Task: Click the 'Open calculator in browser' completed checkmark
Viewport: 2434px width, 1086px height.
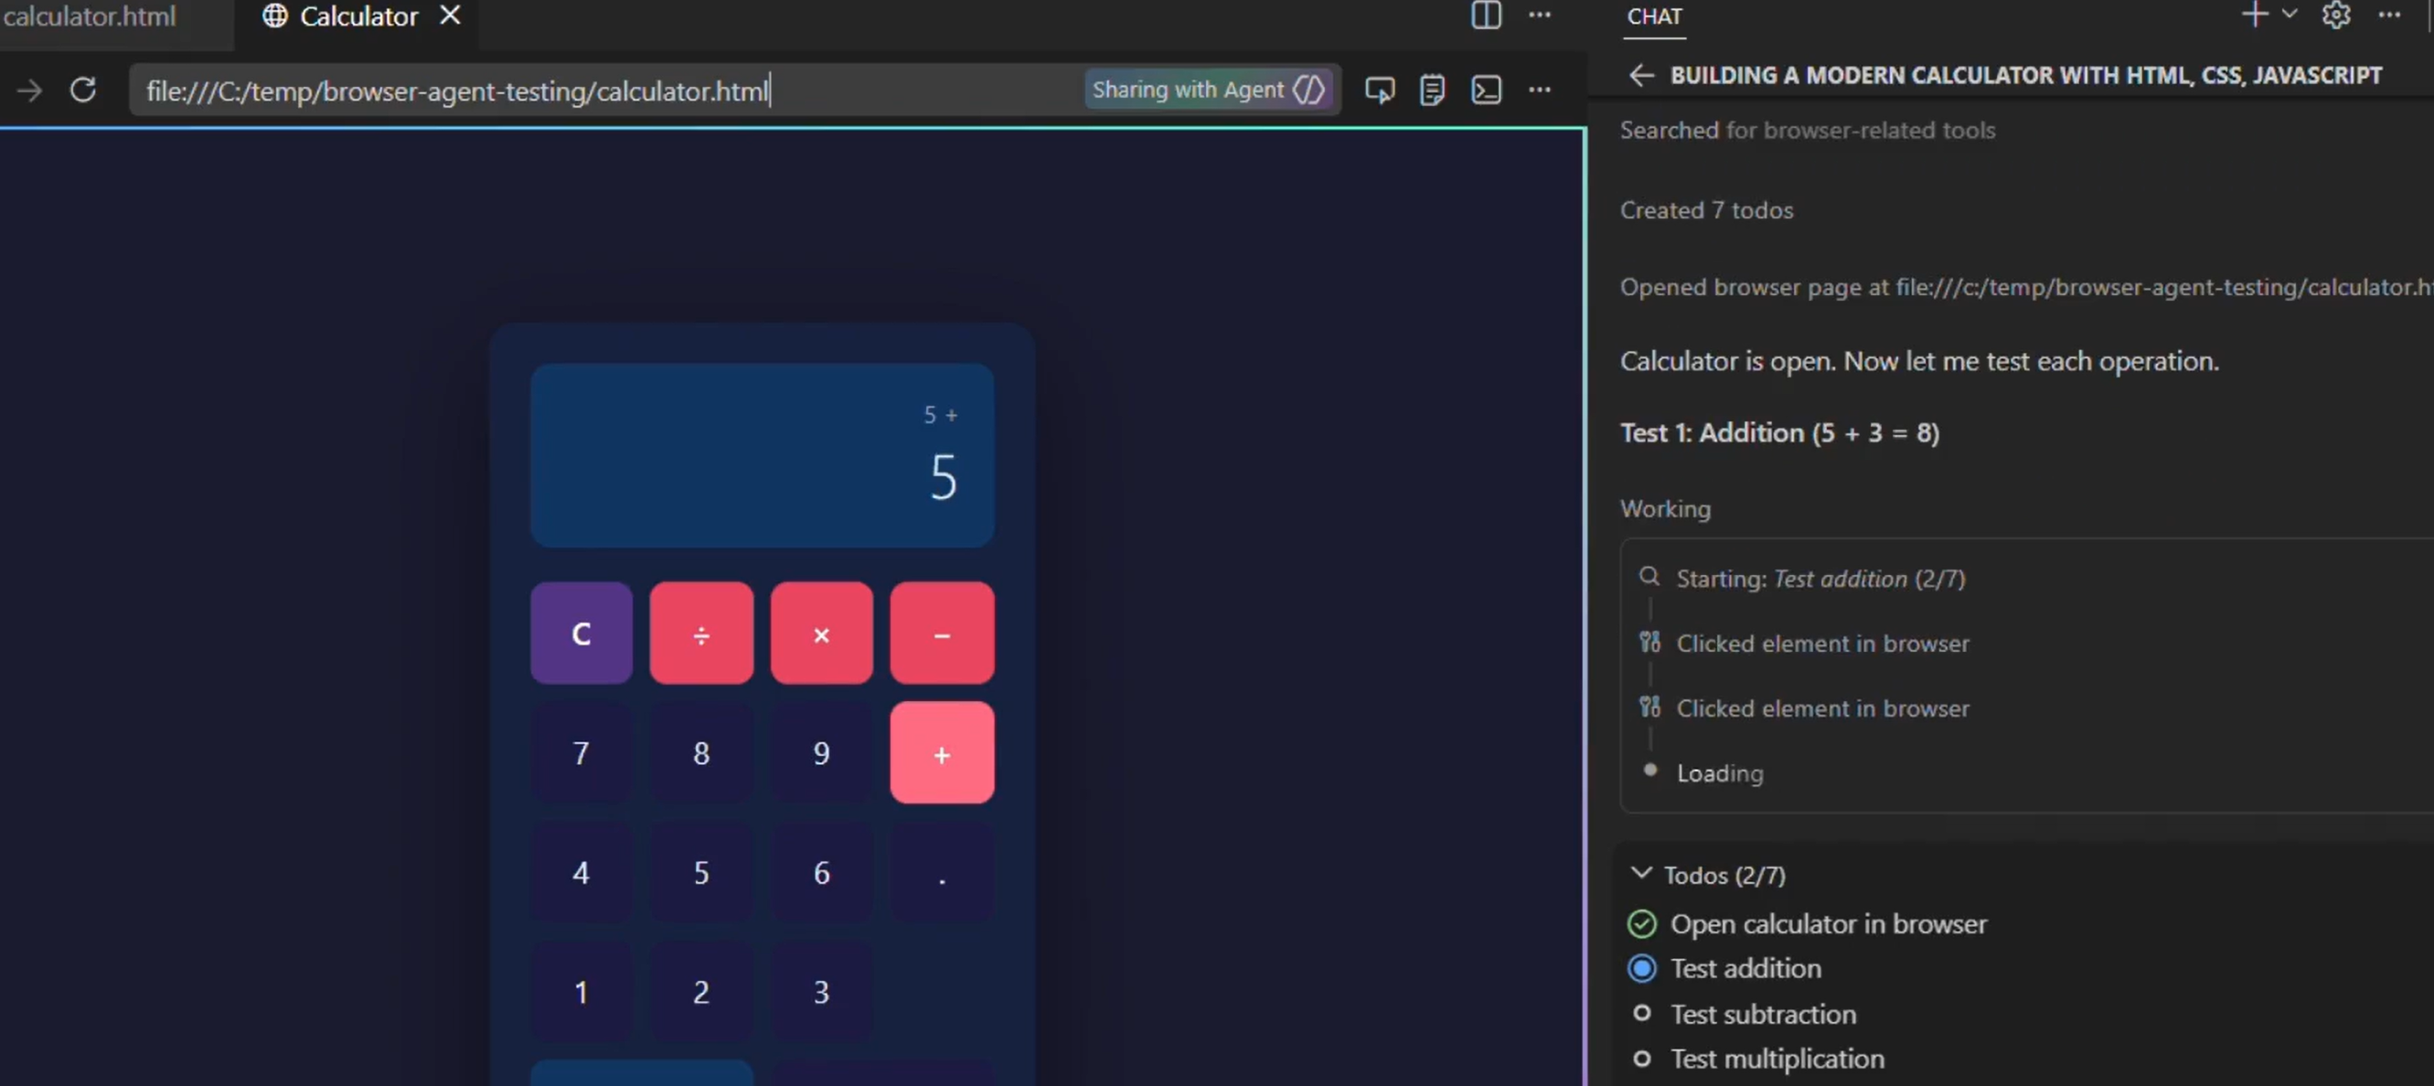Action: pos(1641,923)
